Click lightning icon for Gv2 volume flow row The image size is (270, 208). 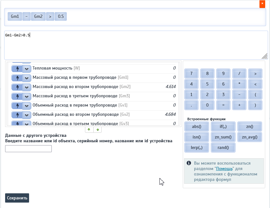click(x=17, y=115)
